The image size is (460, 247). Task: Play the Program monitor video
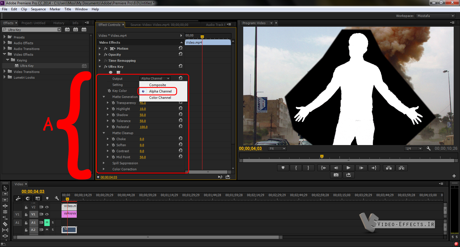pyautogui.click(x=348, y=168)
